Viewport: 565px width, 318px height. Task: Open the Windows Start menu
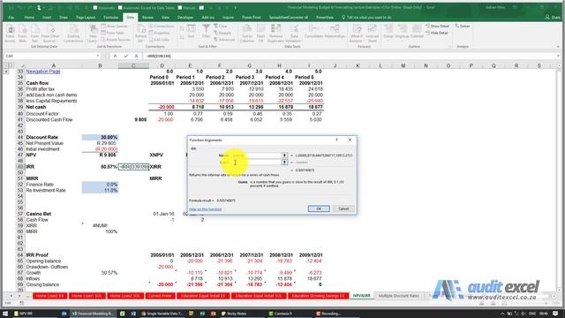point(5,314)
